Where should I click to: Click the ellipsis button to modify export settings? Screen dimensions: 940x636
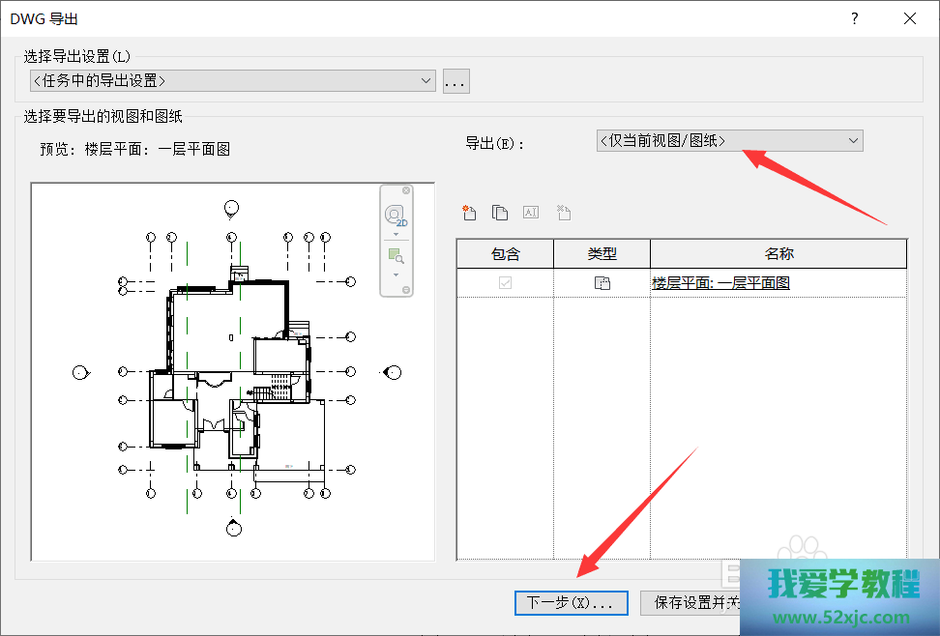456,82
